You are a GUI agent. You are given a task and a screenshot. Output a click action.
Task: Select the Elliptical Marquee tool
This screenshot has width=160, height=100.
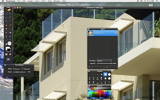(x=6, y=17)
